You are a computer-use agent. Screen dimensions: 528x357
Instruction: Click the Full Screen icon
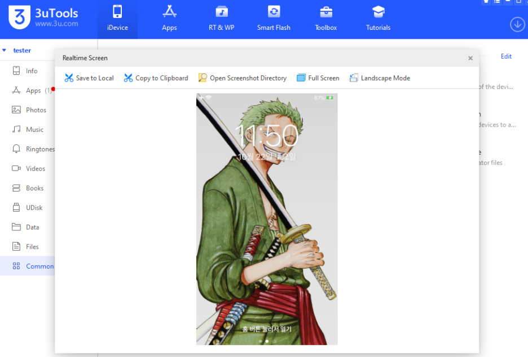point(301,78)
